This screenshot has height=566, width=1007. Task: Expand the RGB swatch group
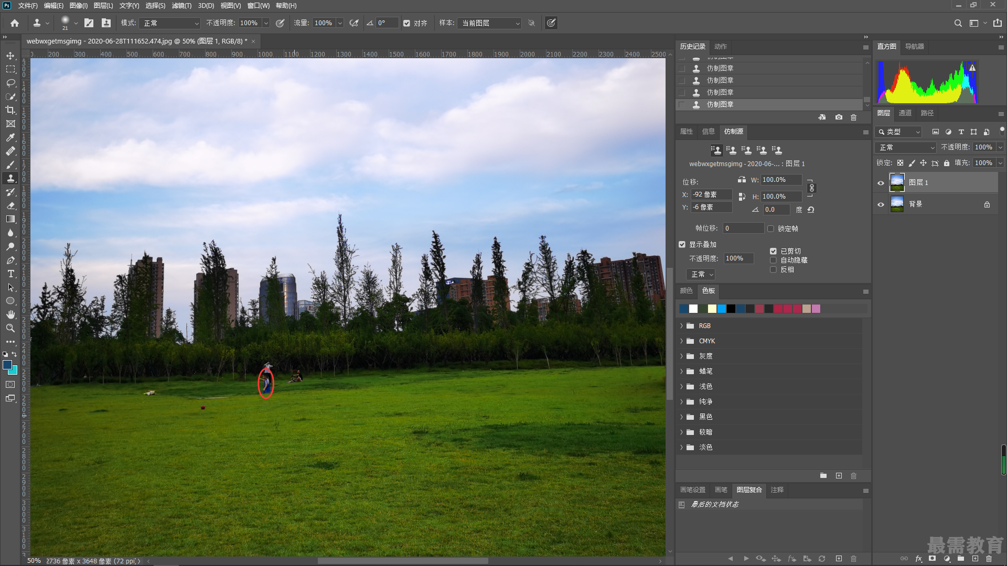(x=682, y=326)
